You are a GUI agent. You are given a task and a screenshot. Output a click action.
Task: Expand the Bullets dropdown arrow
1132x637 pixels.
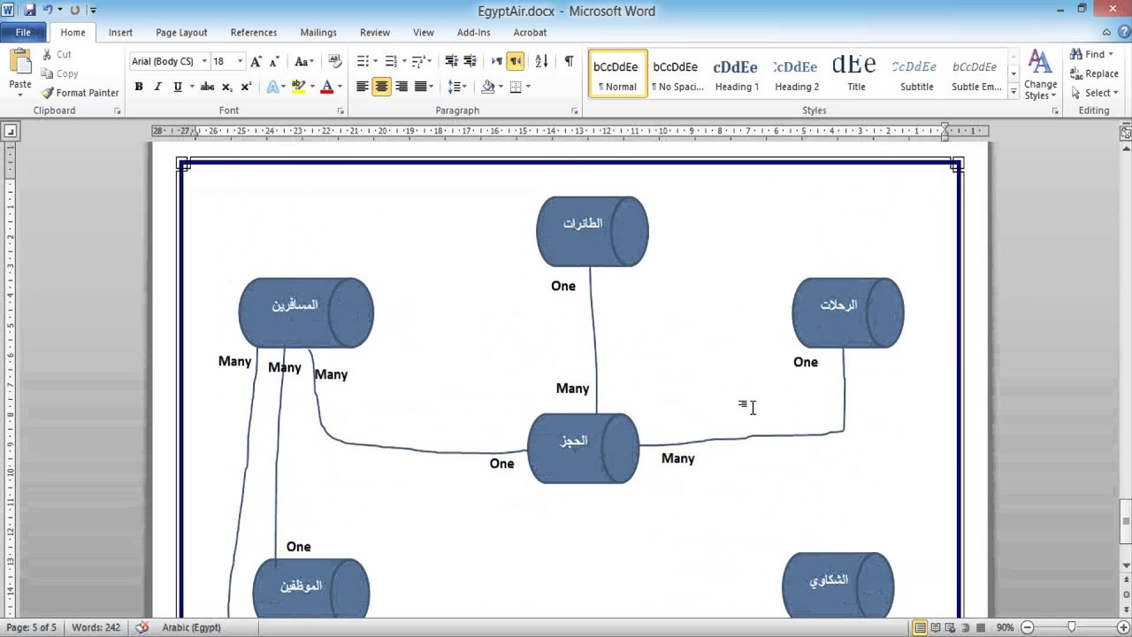coord(376,62)
